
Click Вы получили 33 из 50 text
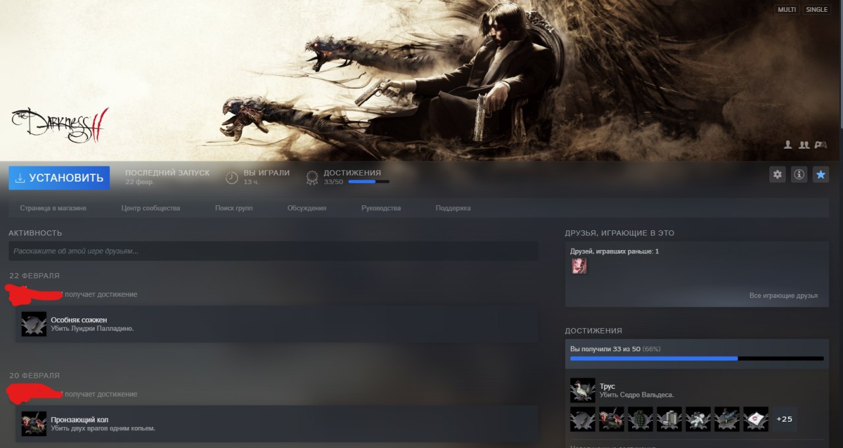coord(605,349)
